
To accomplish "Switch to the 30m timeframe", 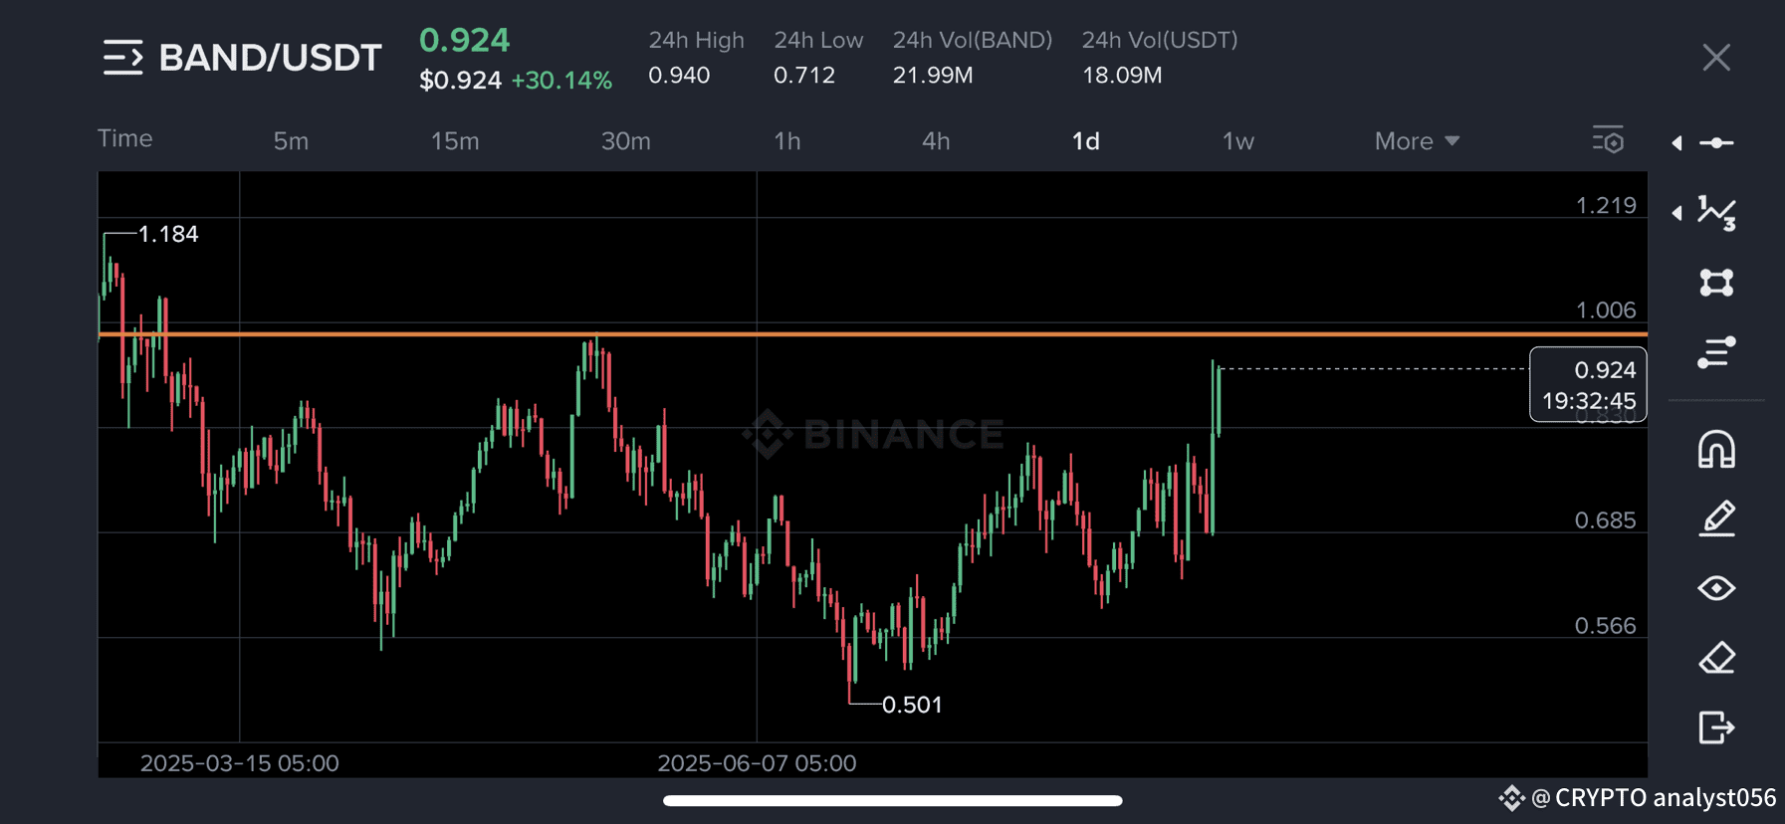I will (x=626, y=141).
